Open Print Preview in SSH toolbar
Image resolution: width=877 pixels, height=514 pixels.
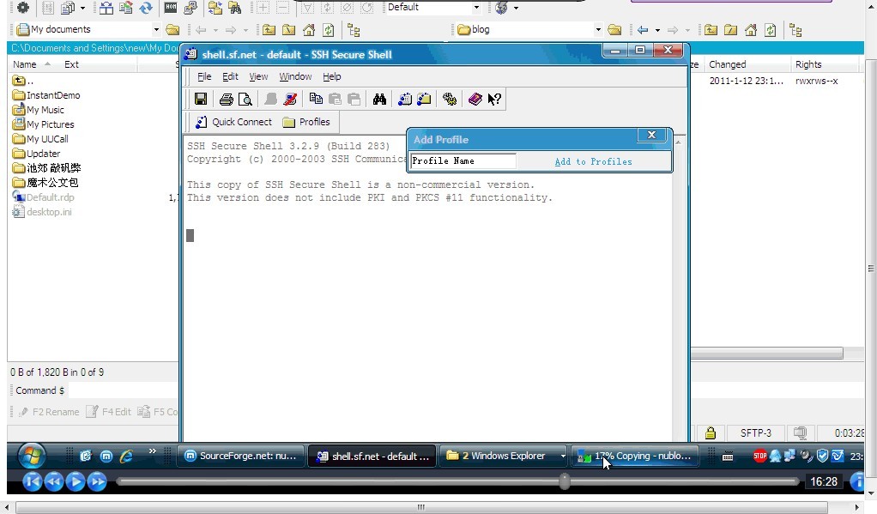(x=245, y=99)
